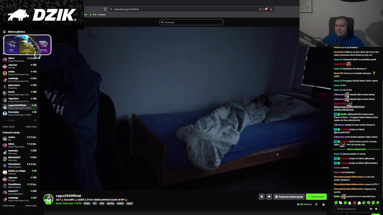The image size is (383, 215).
Task: Click the polska tag
Action: (x=120, y=203)
